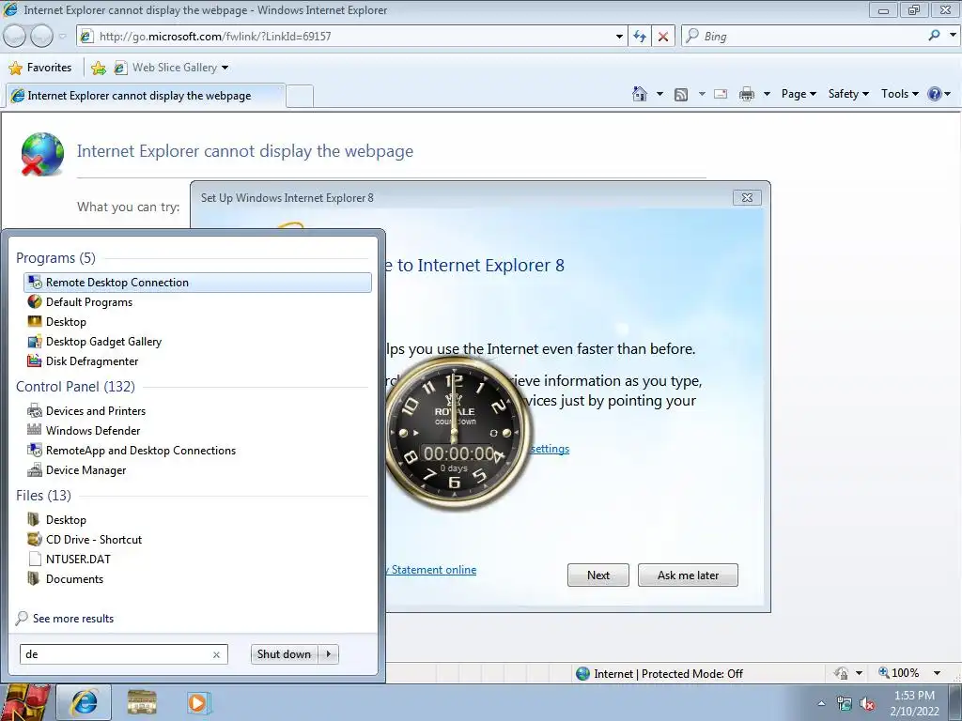
Task: Click the muted volume tray icon
Action: pos(867,704)
